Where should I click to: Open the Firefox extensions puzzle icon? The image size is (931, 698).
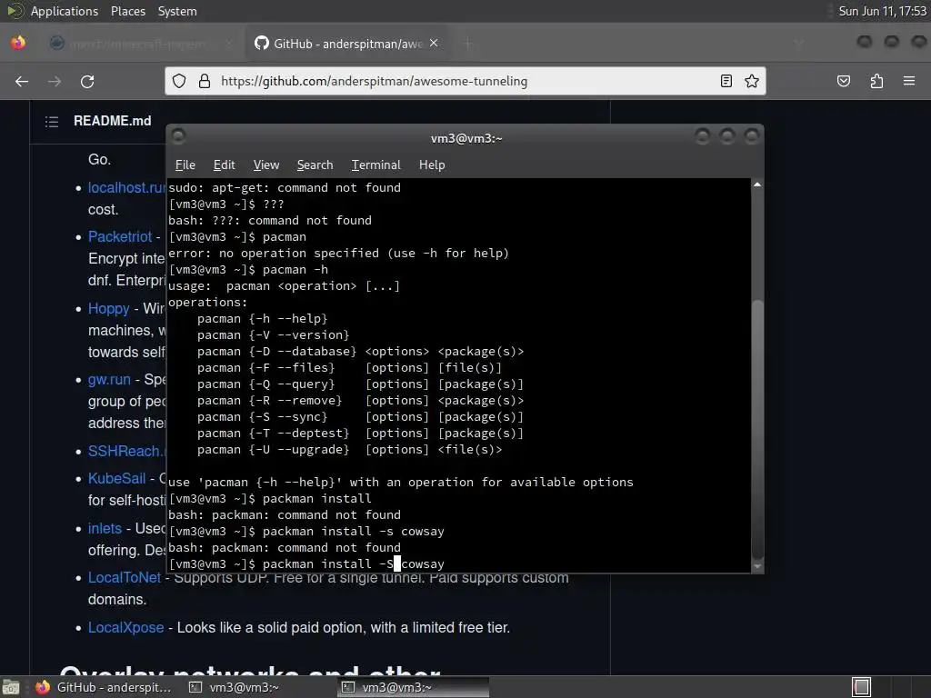point(876,81)
